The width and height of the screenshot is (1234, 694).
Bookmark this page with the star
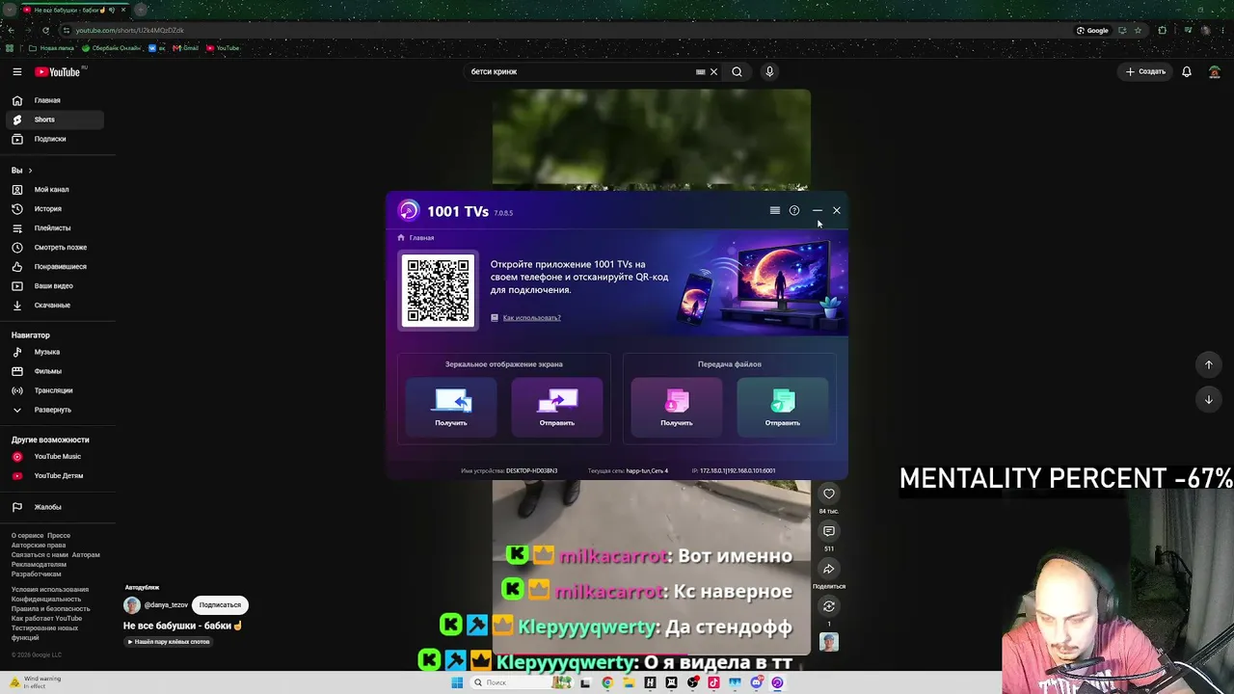(1139, 30)
